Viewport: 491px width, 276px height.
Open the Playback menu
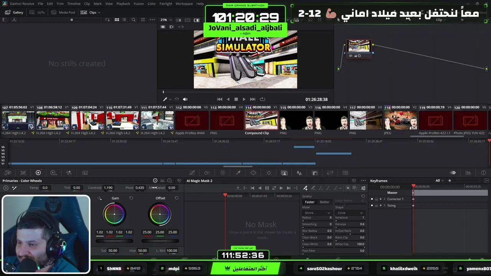pyautogui.click(x=123, y=4)
